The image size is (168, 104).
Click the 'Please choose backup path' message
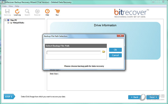(x=84, y=66)
